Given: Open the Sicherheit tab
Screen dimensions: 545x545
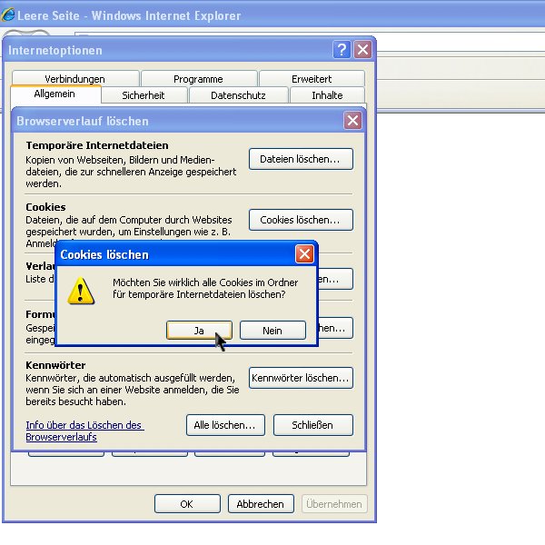Looking at the screenshot, I should pos(144,95).
